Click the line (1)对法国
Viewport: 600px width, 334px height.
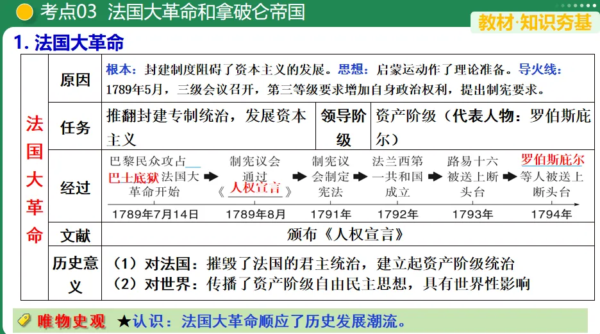[x=313, y=263]
